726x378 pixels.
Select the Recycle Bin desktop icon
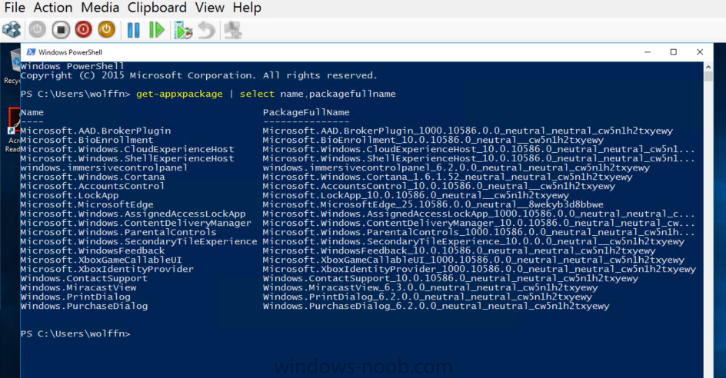coord(12,67)
